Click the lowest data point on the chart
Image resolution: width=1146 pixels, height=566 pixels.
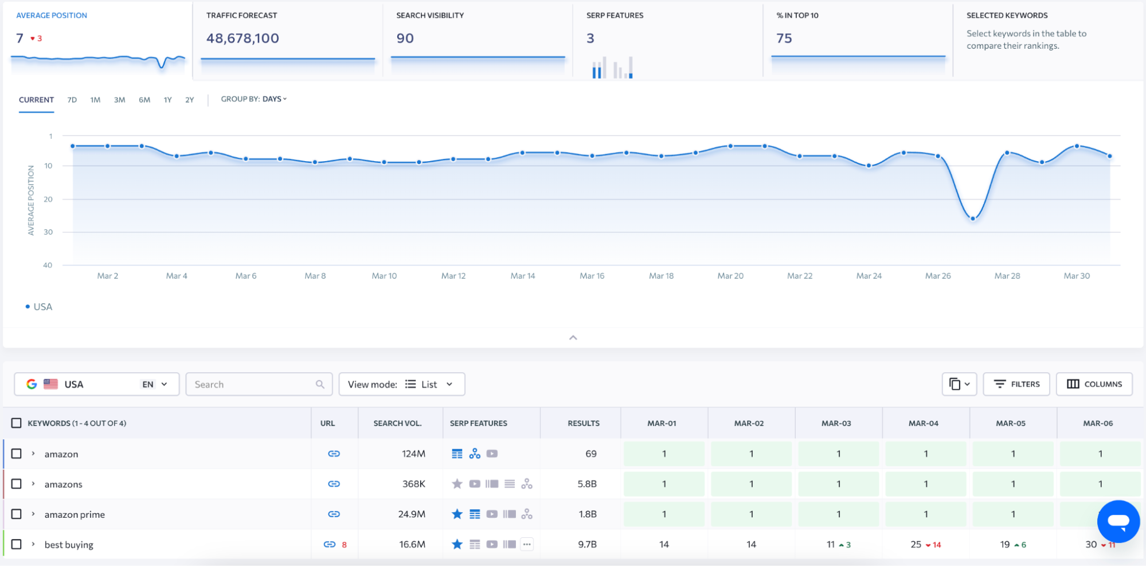click(x=973, y=218)
